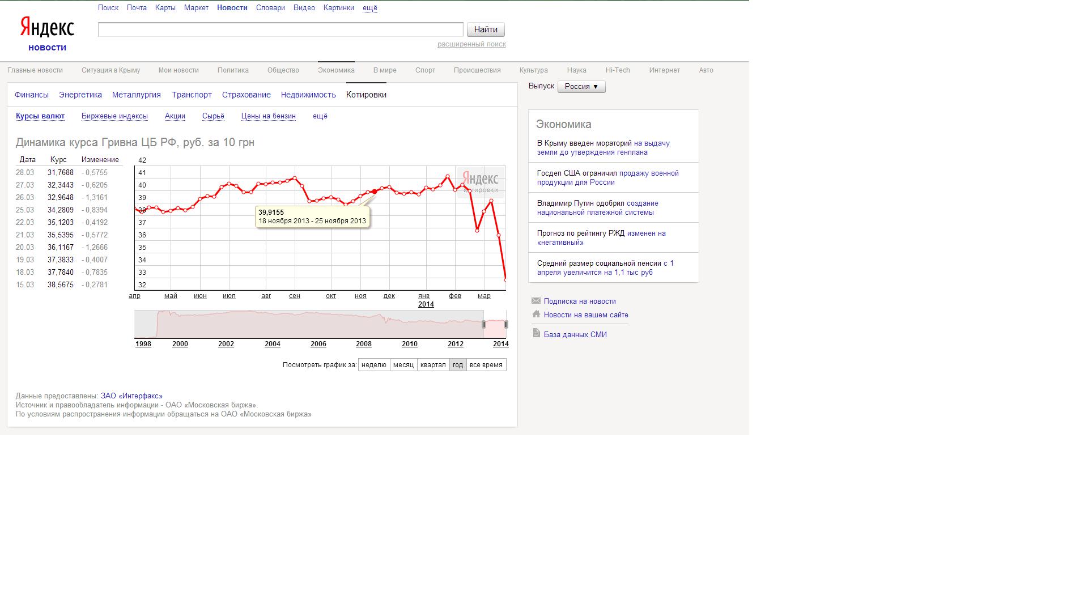Click the envelope icon beside news subscription
This screenshot has width=1088, height=612.
(536, 301)
